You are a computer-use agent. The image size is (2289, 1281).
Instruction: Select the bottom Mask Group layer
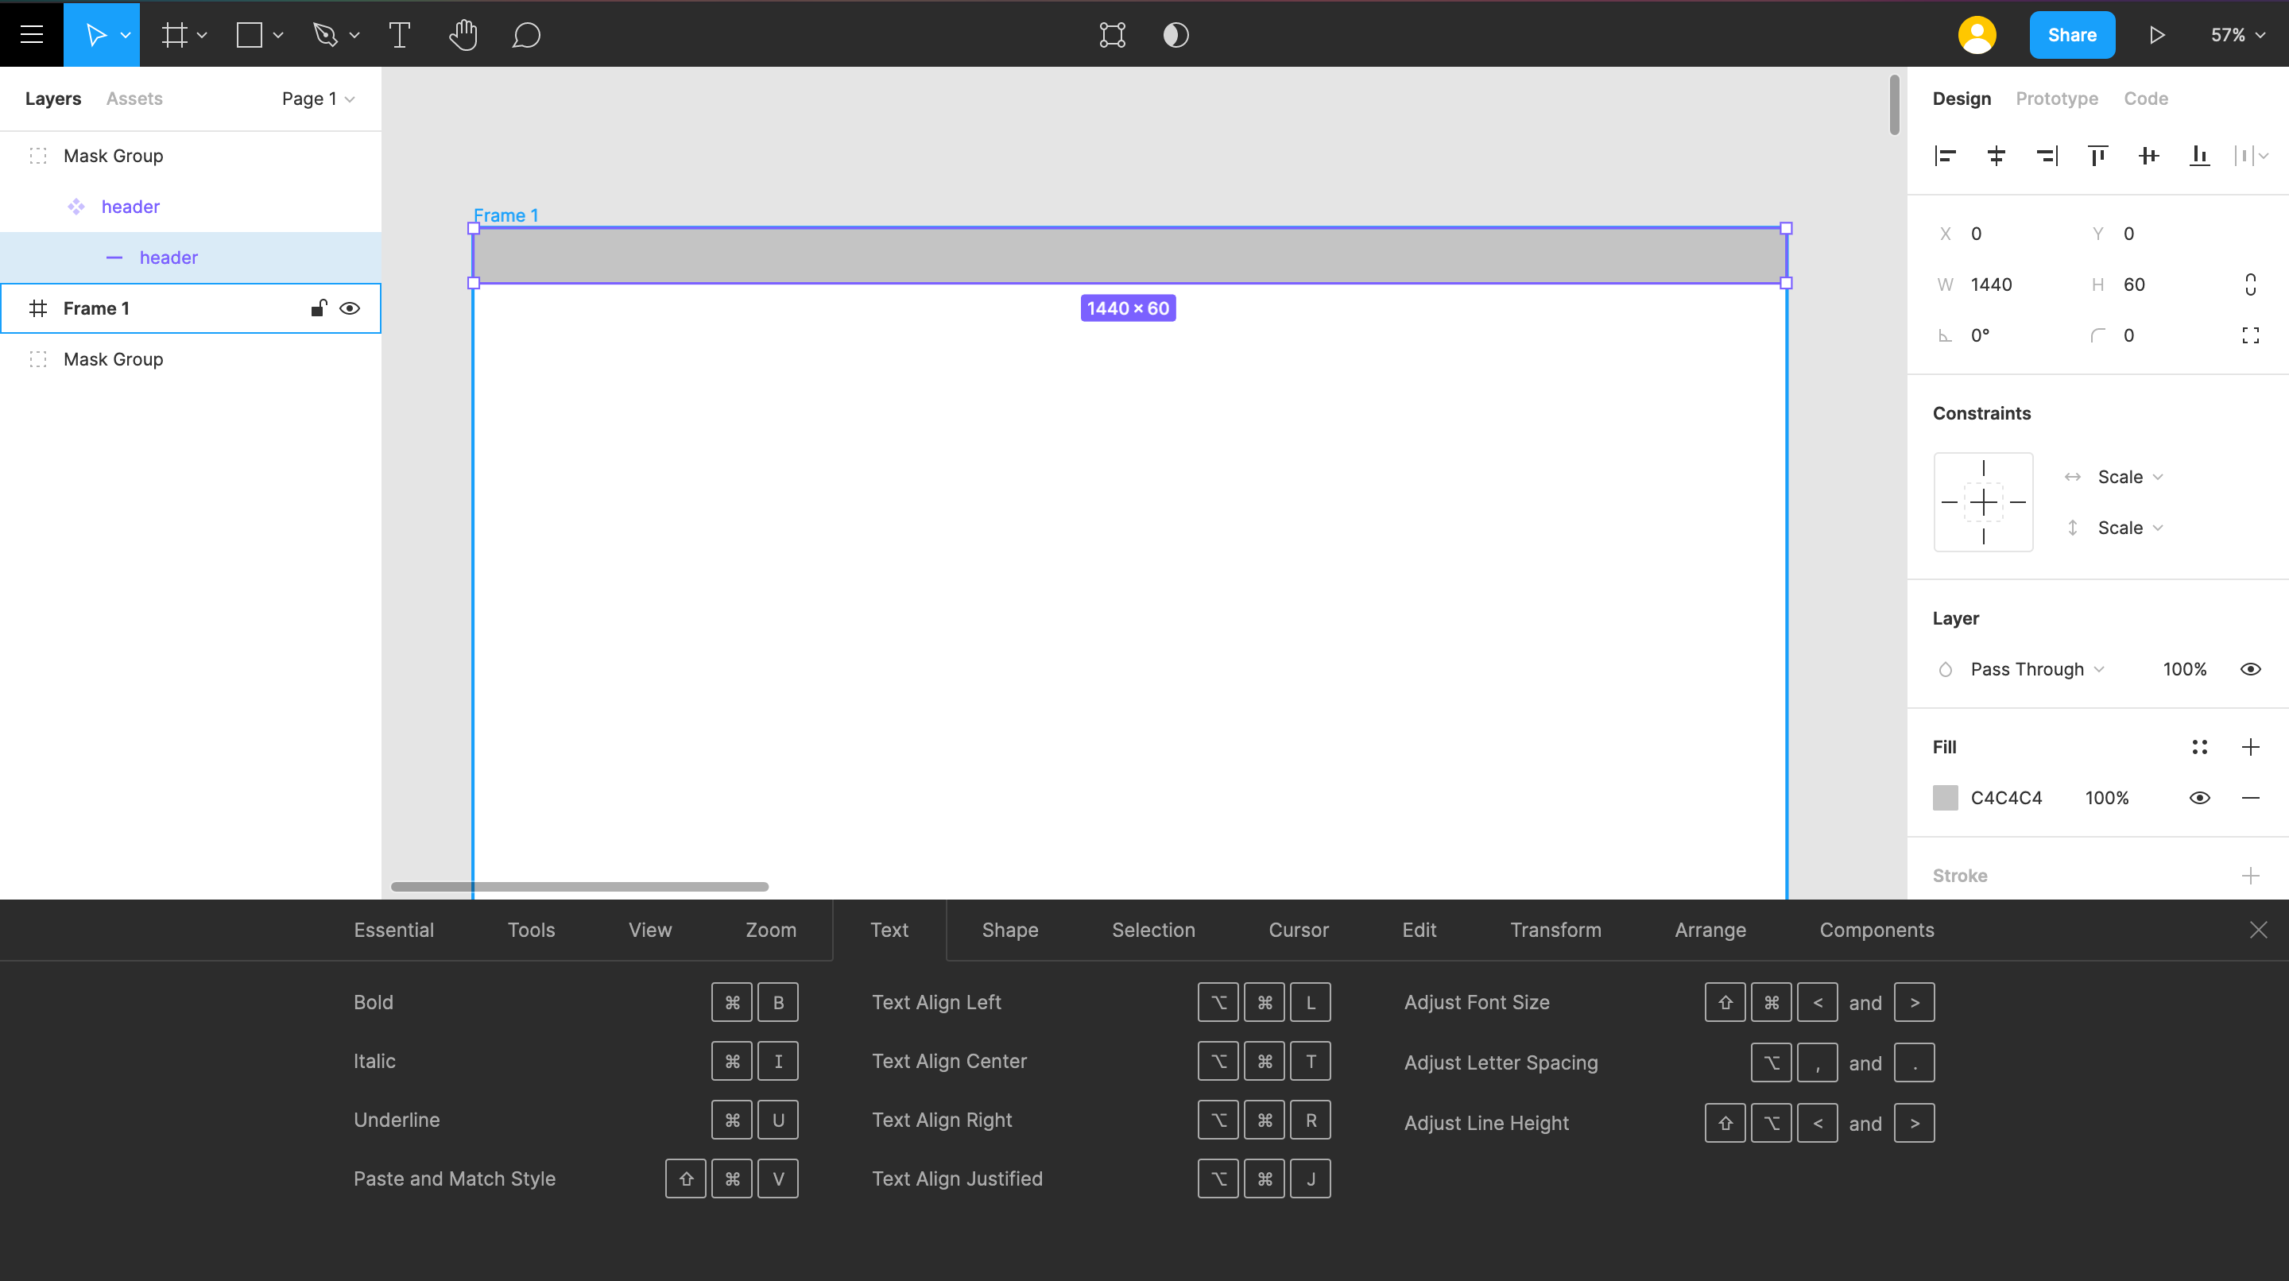tap(191, 360)
